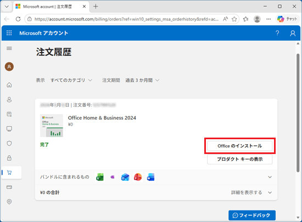
Task: Open すべてのカテゴリ category dropdown
Action: [x=71, y=80]
